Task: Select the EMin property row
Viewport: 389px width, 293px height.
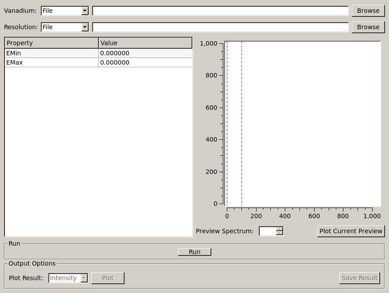Action: click(x=51, y=53)
